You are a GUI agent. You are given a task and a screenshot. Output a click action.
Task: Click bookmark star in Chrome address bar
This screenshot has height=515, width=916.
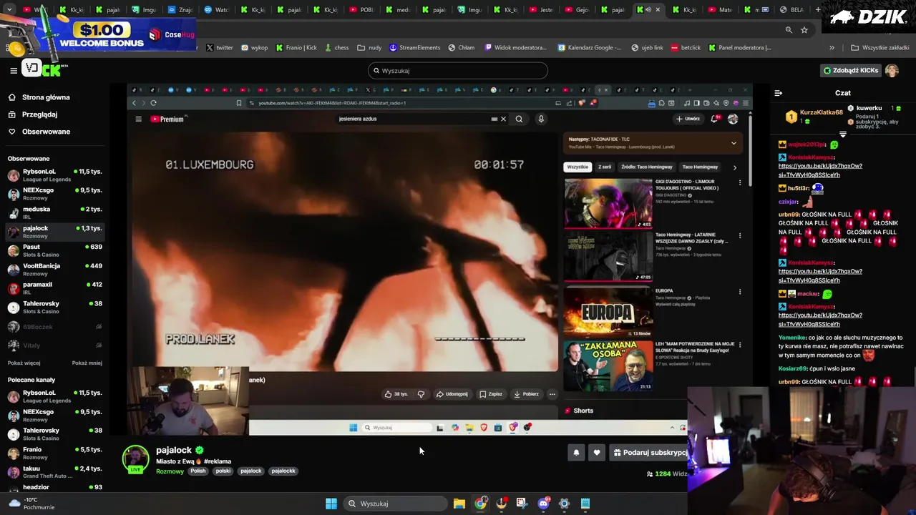click(804, 30)
